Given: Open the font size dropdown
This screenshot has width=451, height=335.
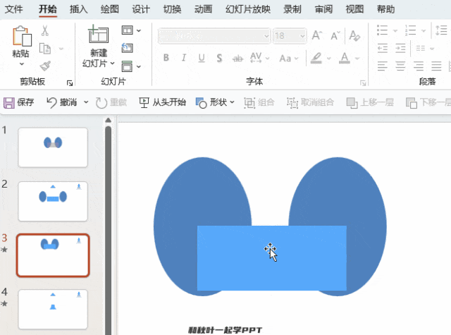Looking at the screenshot, I should [x=302, y=36].
